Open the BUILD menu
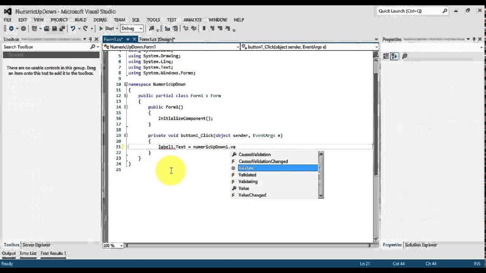Screen dimensions: 486x273 [80, 20]
